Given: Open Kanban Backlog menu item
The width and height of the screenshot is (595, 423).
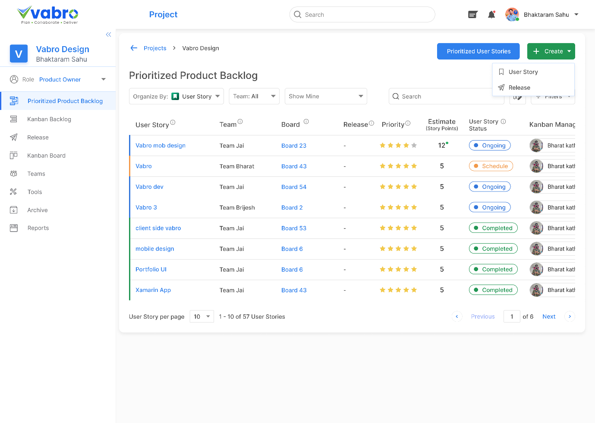Looking at the screenshot, I should [49, 119].
